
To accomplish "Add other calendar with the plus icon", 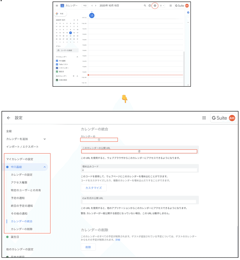I will [x=73, y=76].
